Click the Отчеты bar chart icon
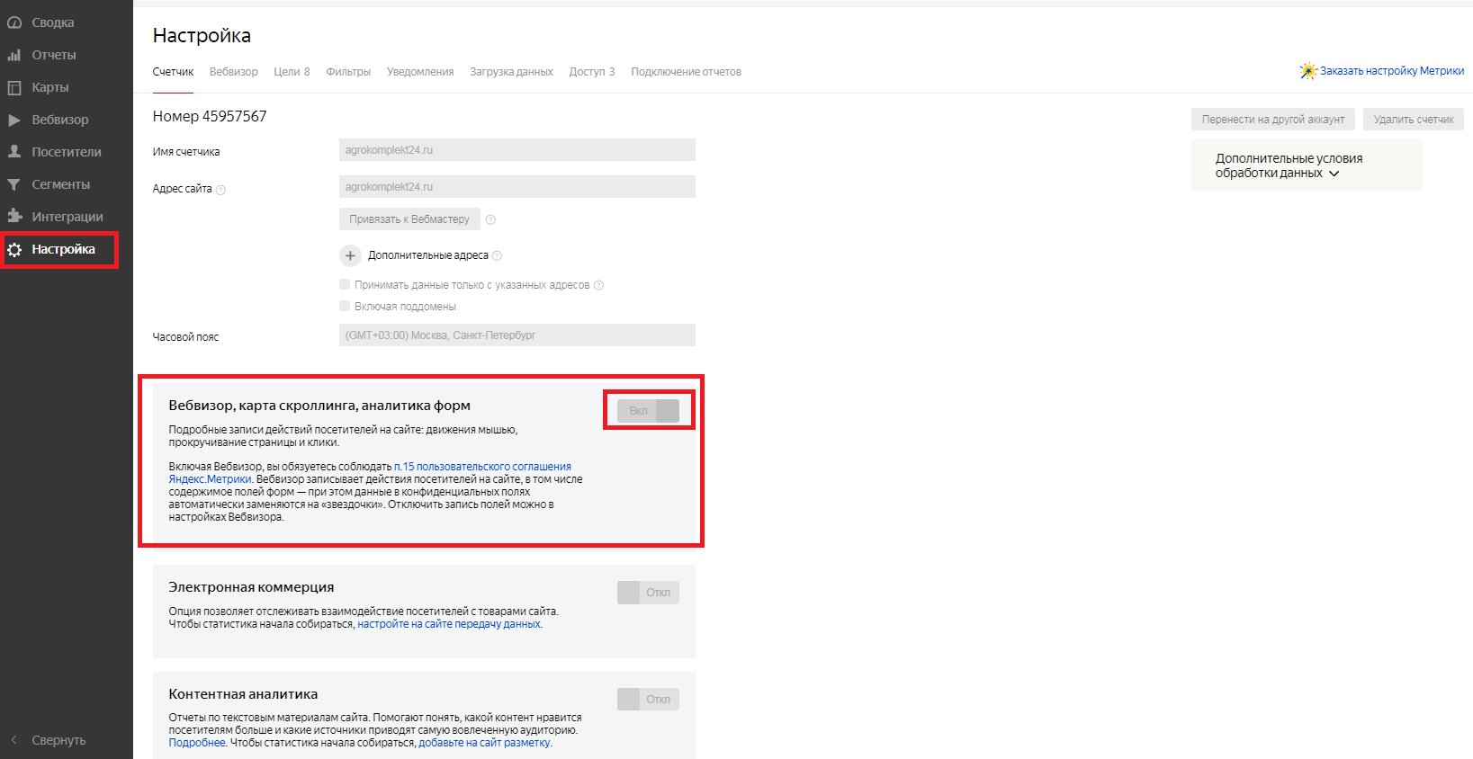This screenshot has height=759, width=1473. coord(14,55)
